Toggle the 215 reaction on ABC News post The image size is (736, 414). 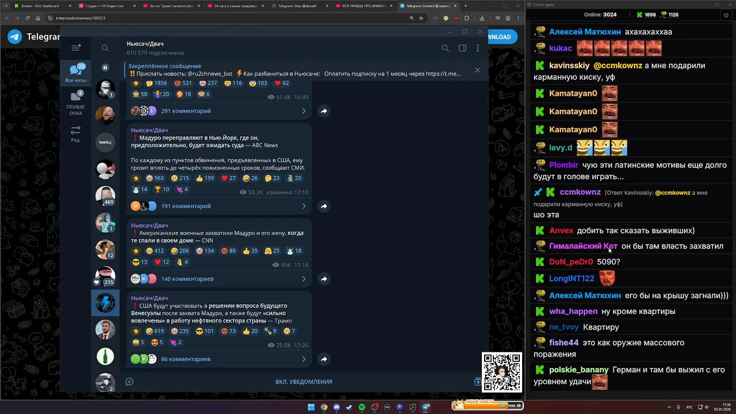click(x=181, y=178)
